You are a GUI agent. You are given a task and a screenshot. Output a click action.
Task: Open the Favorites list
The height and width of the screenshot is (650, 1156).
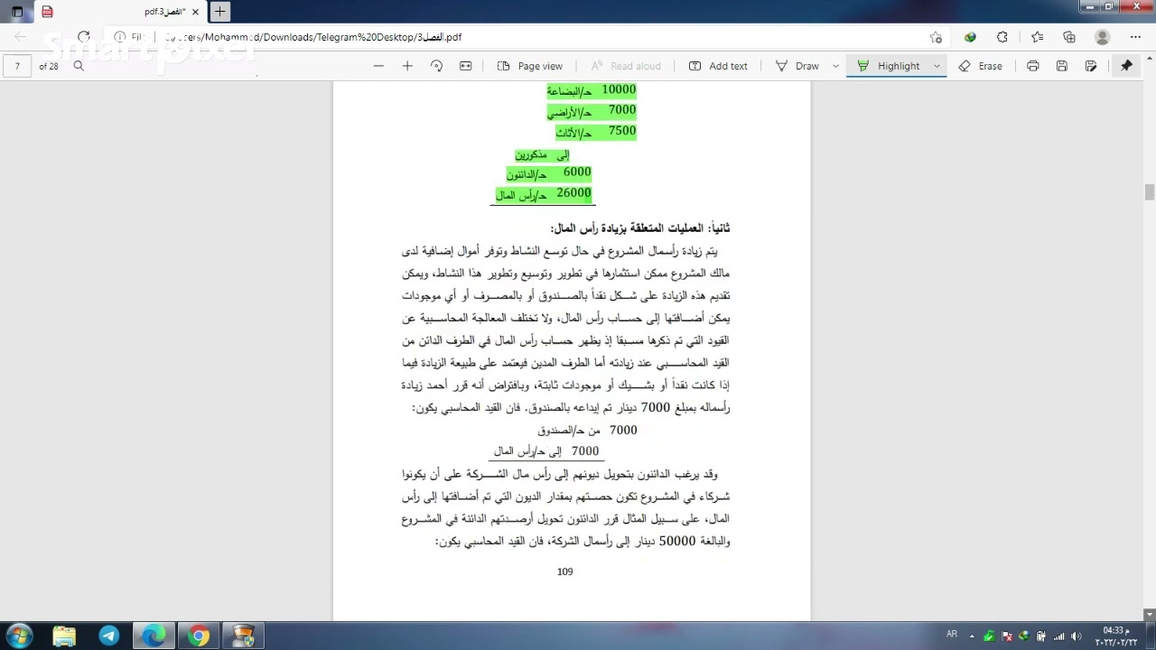[1037, 37]
